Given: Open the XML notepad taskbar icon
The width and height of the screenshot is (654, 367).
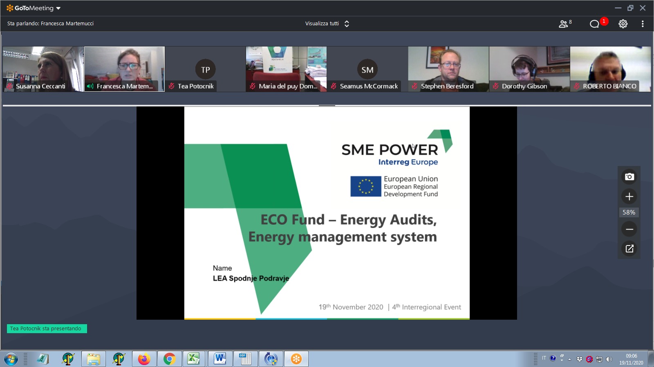Looking at the screenshot, I should click(43, 359).
